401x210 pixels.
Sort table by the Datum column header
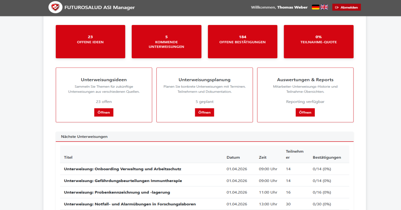click(233, 157)
